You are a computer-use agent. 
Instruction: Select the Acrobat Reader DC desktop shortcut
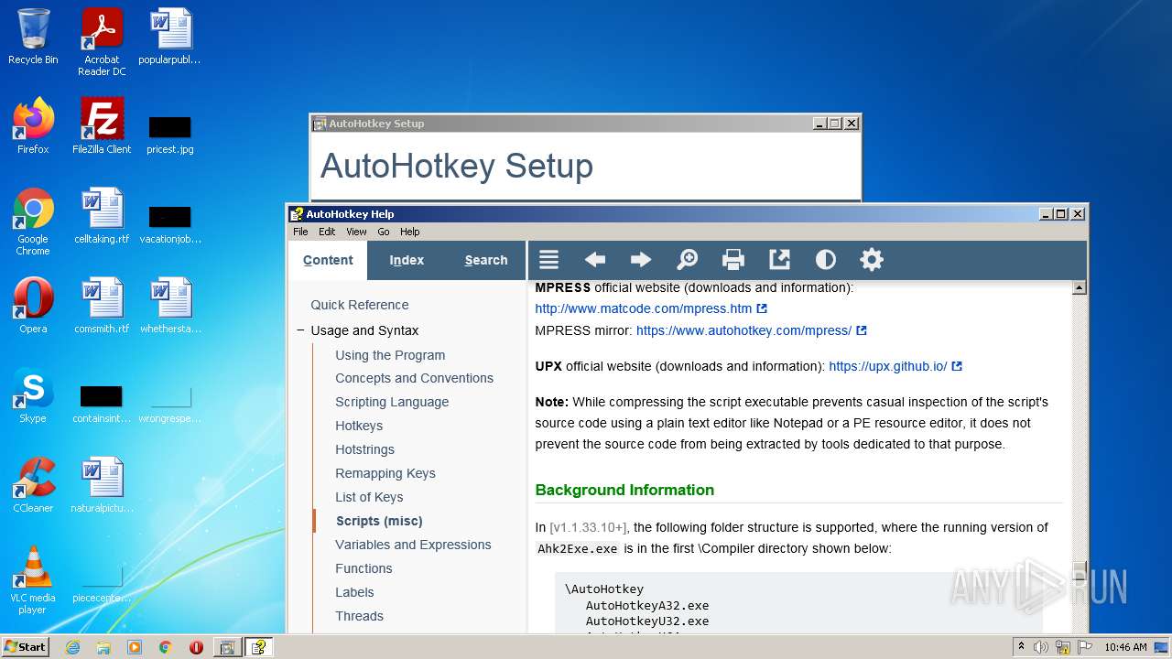point(102,42)
